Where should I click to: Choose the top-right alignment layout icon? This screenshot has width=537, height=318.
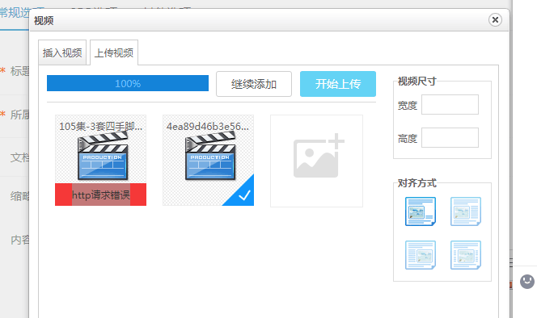(x=466, y=211)
